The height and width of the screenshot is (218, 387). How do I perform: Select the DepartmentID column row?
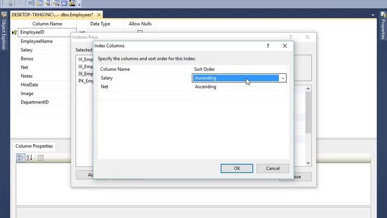[x=34, y=102]
